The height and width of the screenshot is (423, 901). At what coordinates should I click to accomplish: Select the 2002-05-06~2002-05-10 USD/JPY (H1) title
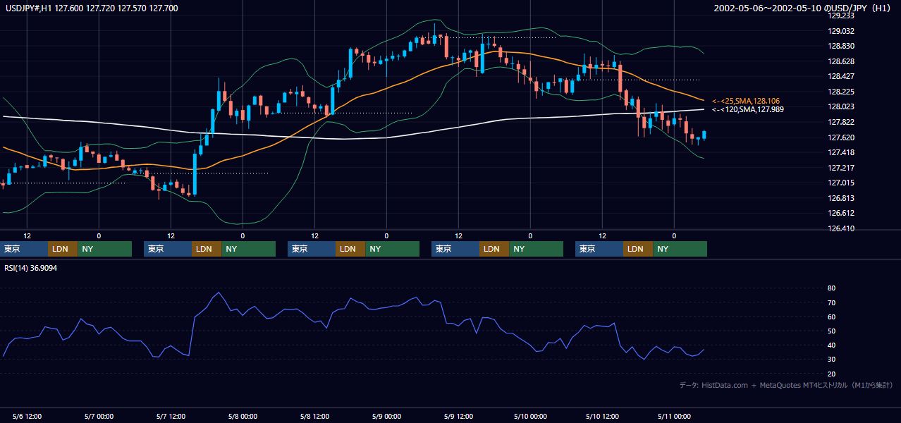point(804,8)
